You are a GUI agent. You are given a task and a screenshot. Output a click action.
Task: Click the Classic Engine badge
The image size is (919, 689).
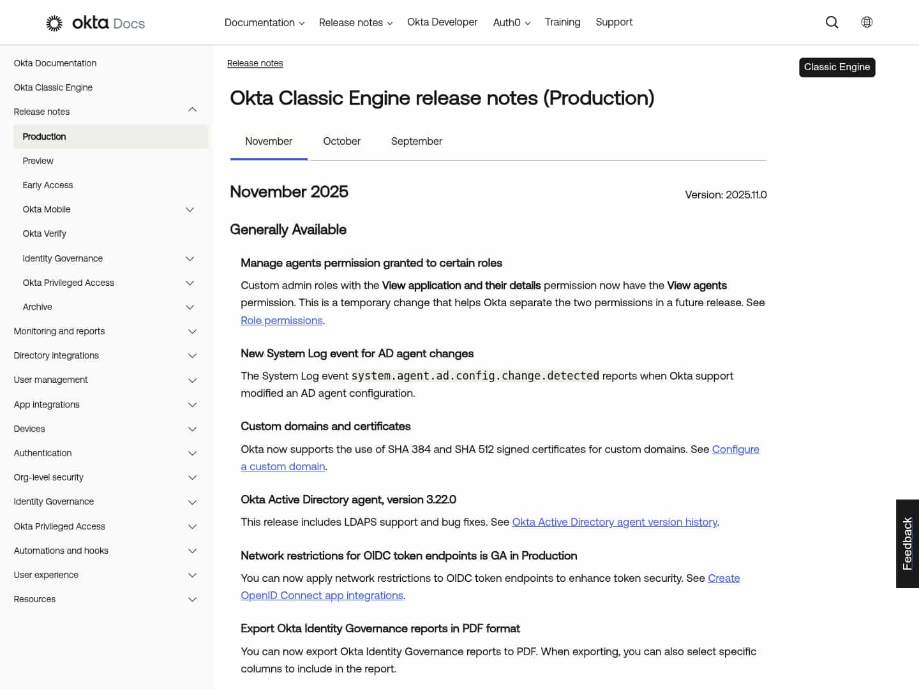pyautogui.click(x=837, y=67)
